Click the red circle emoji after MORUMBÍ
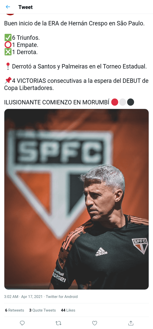This screenshot has height=329, width=153. point(115,102)
